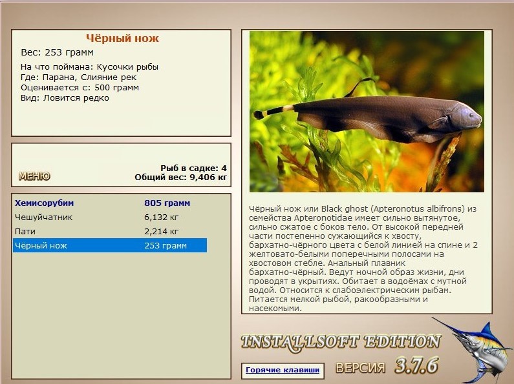Select the Чешуйчатник row in fish list
The height and width of the screenshot is (384, 514).
pyautogui.click(x=110, y=217)
